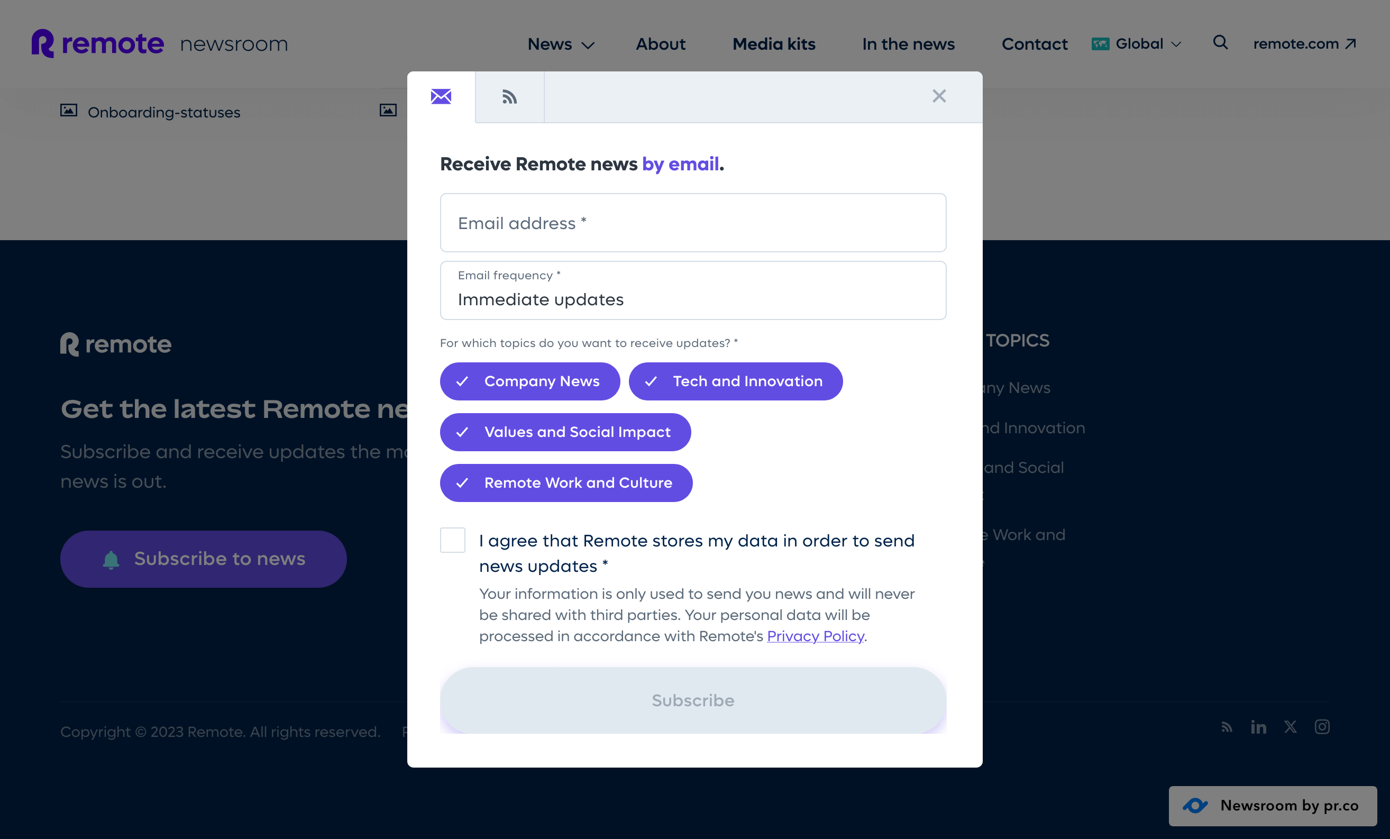Open the search magnifier in the header
Screen dimensions: 1390x839
[x=1220, y=43]
